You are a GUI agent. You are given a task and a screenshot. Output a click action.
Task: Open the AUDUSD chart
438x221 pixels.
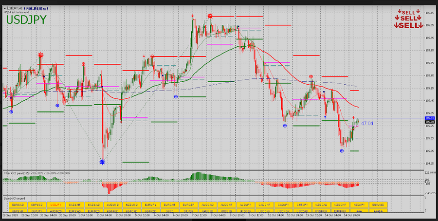(112, 205)
